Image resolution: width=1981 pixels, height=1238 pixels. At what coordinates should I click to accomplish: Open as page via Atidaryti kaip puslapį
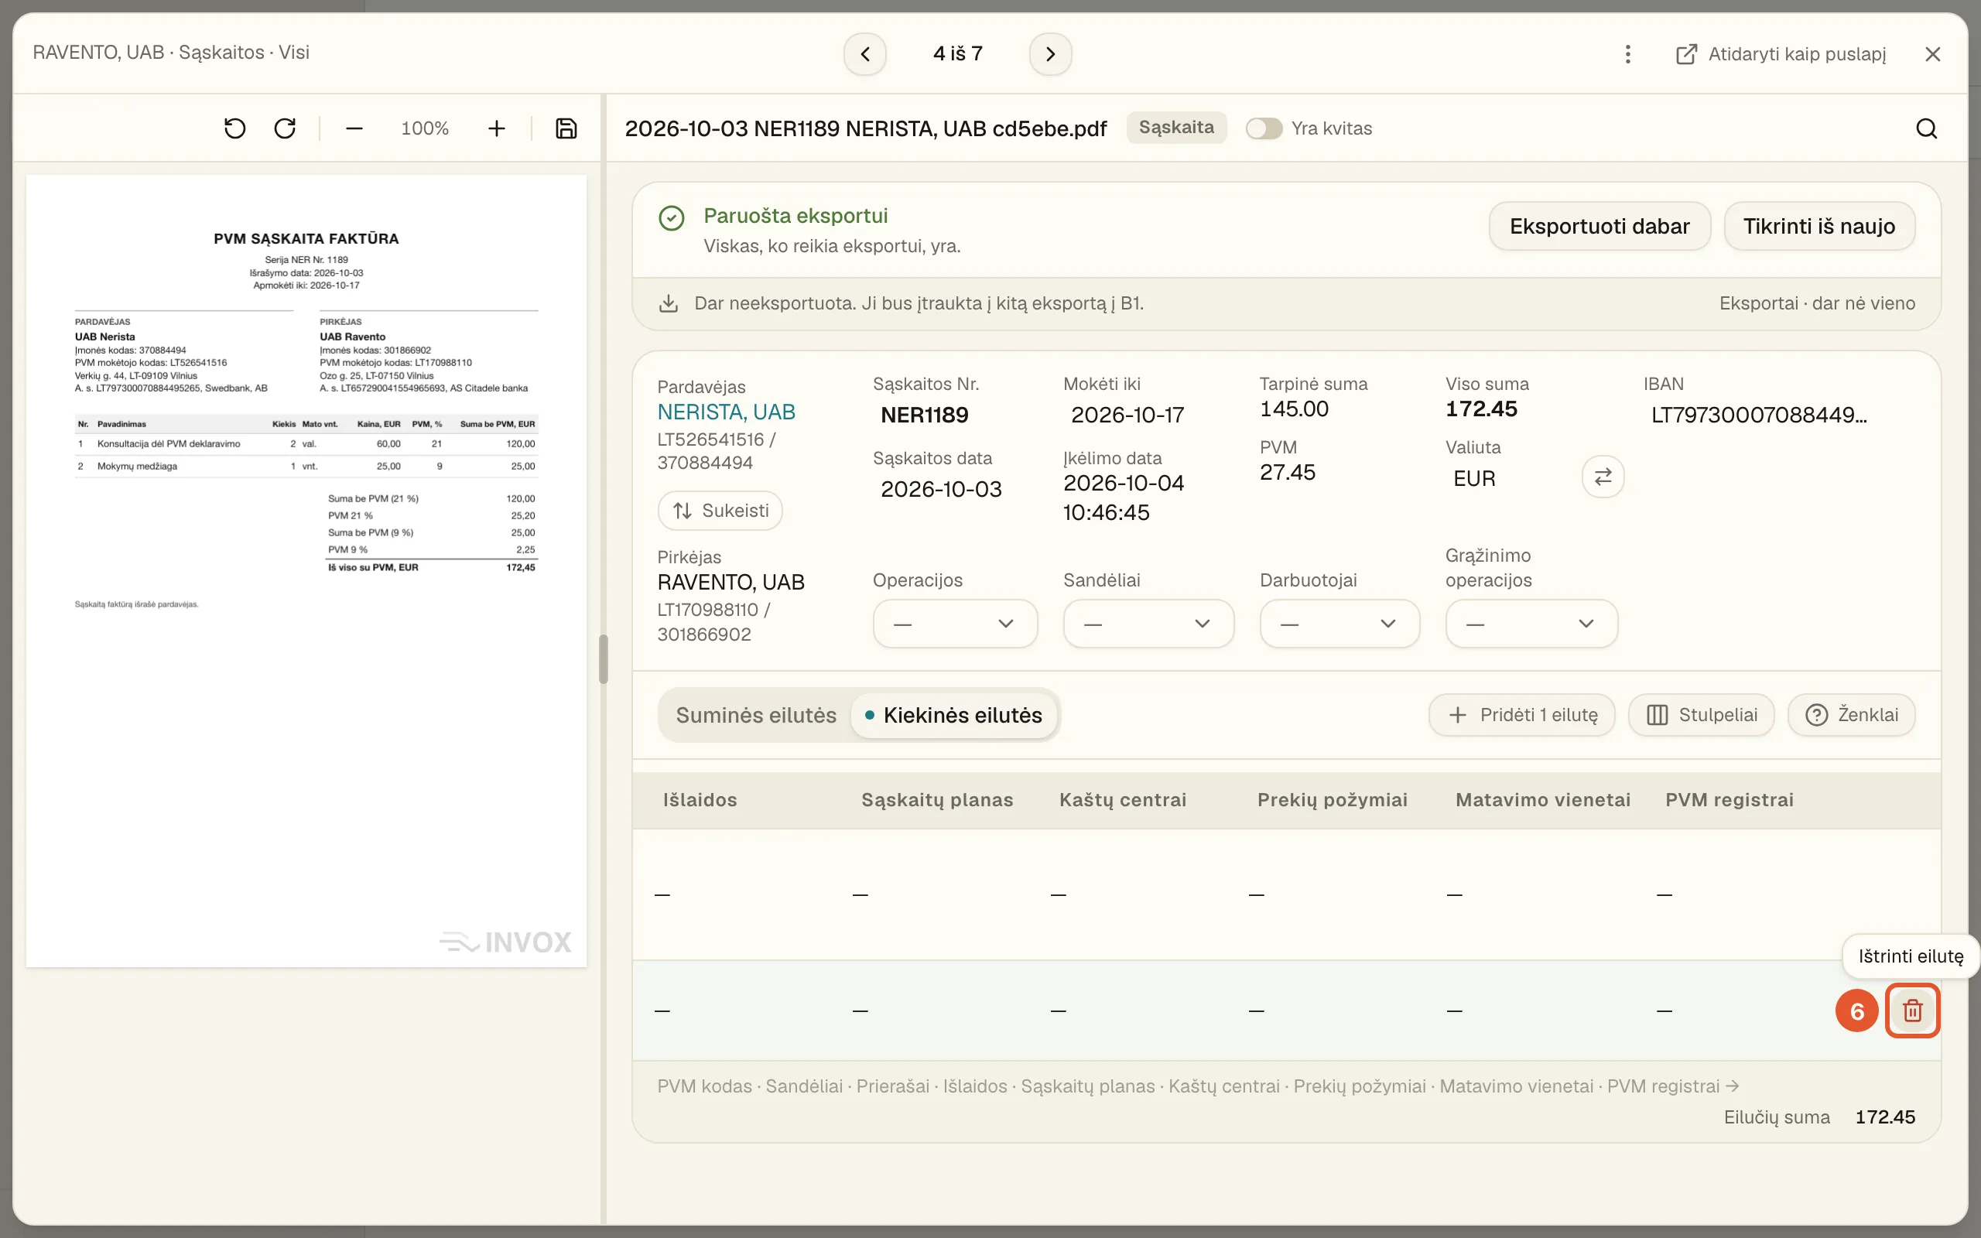point(1781,54)
